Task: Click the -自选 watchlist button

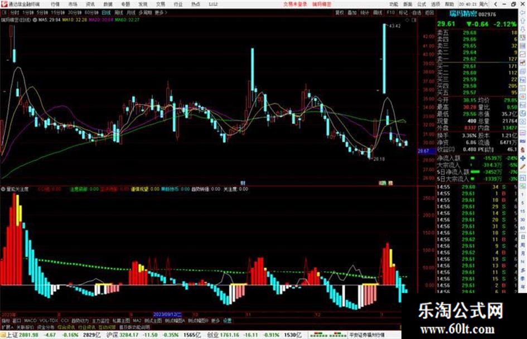Action: [x=416, y=12]
